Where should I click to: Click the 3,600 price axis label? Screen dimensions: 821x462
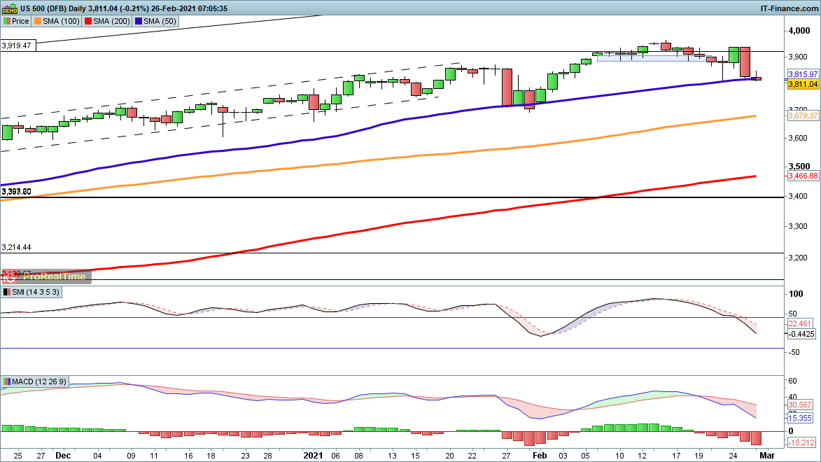tap(799, 139)
